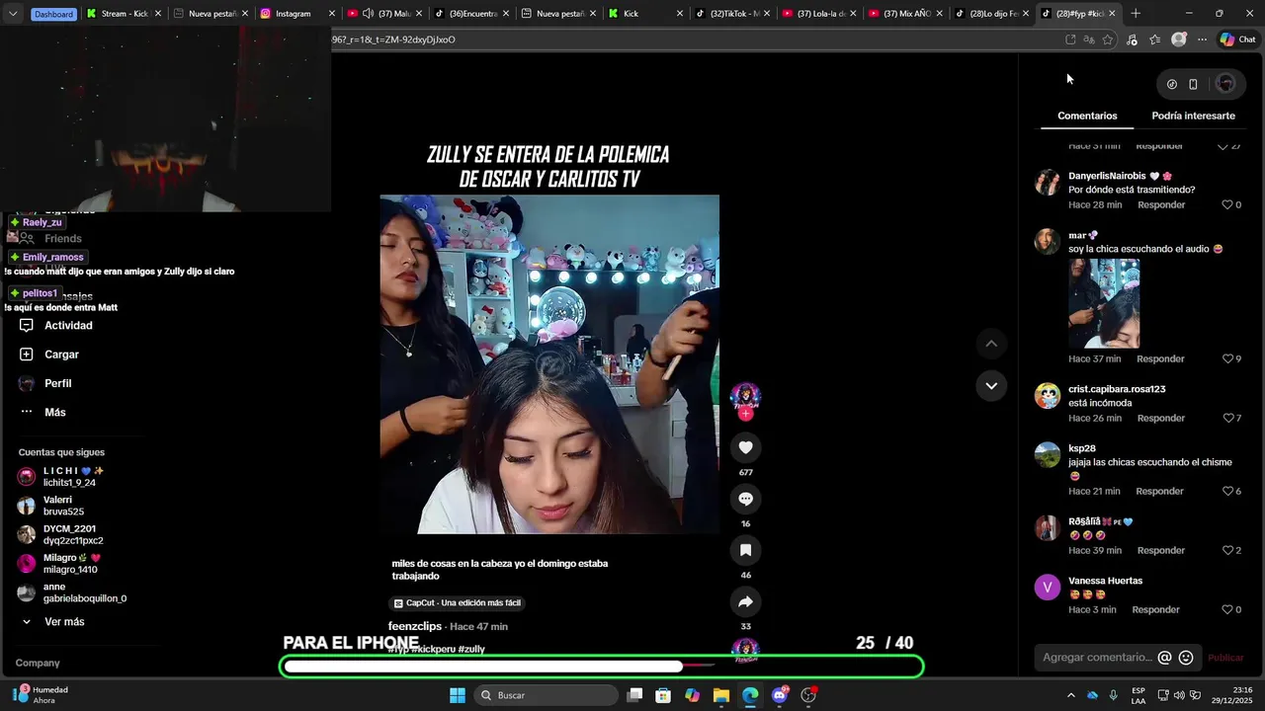
Task: Open feenzclips username link under video
Action: [x=415, y=626]
